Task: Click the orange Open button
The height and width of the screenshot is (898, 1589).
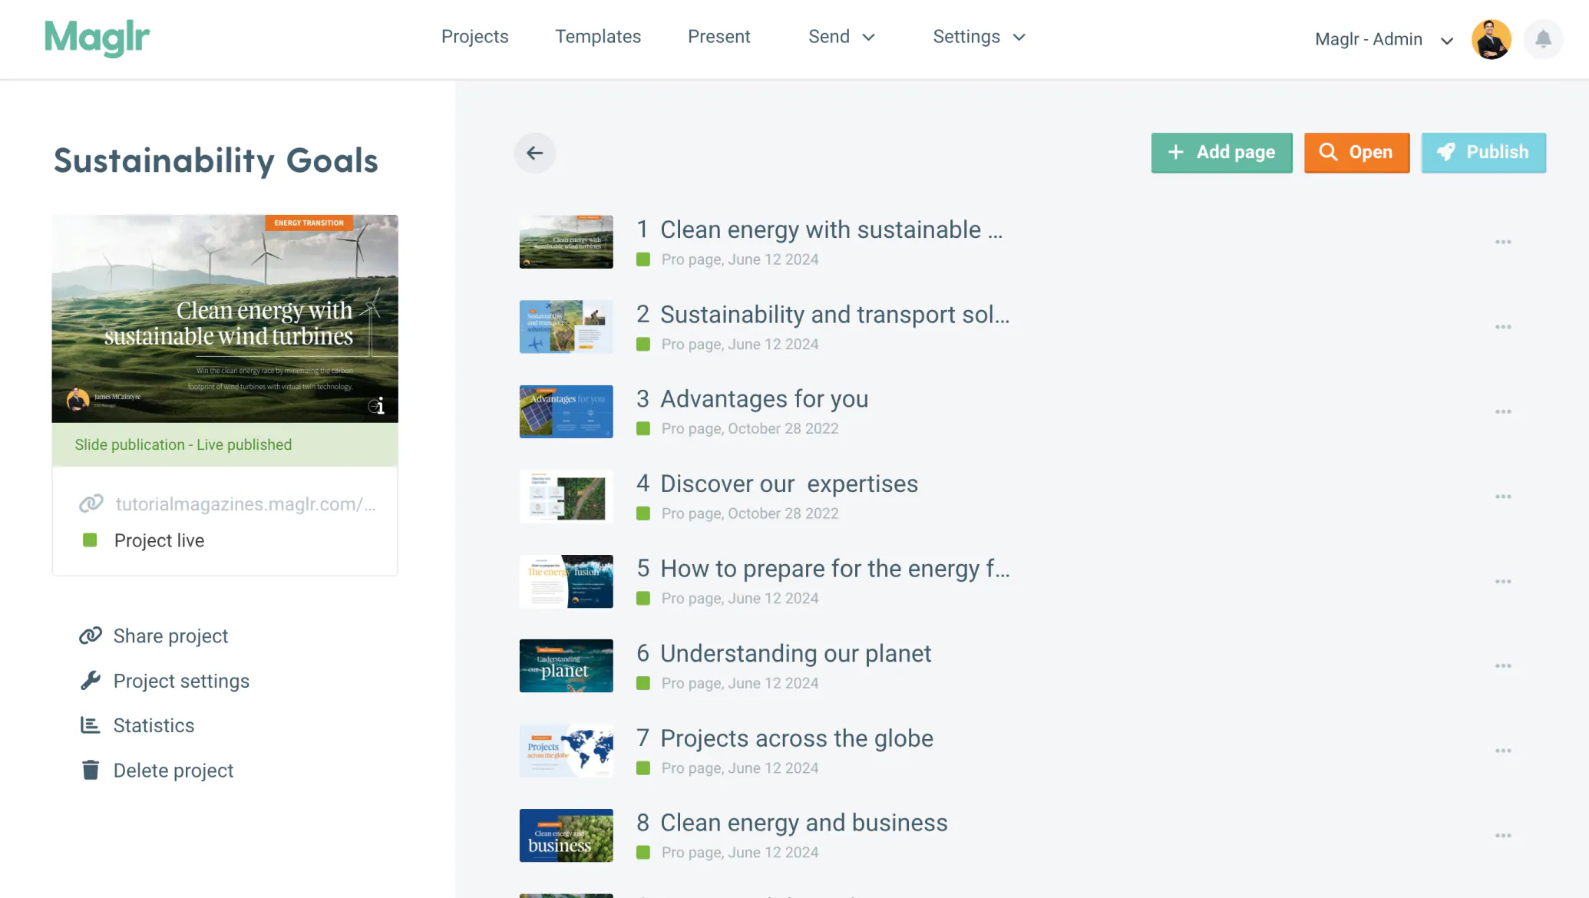Action: tap(1356, 153)
